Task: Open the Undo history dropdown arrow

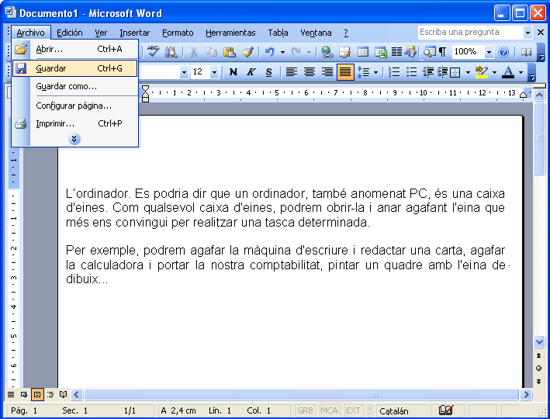Action: coord(282,52)
